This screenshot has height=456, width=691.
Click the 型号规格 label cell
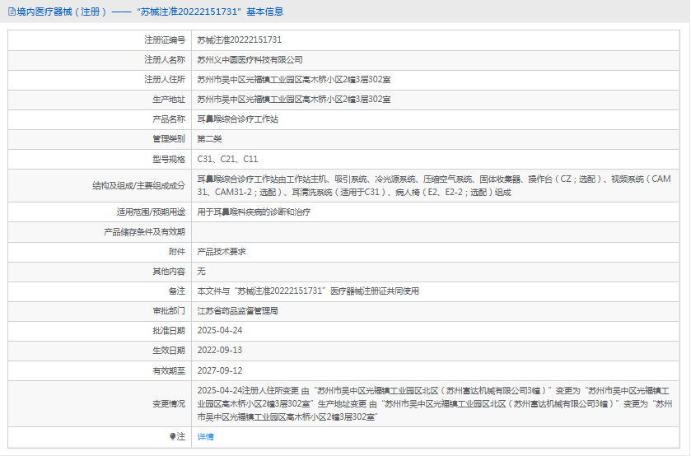[x=100, y=160]
